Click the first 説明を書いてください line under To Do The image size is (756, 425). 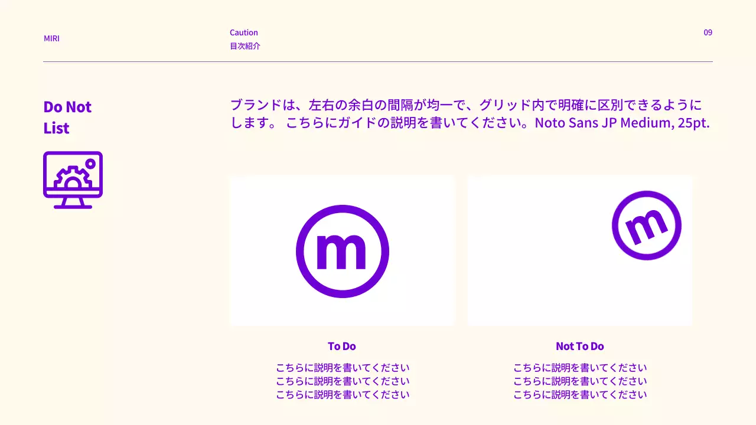coord(343,367)
